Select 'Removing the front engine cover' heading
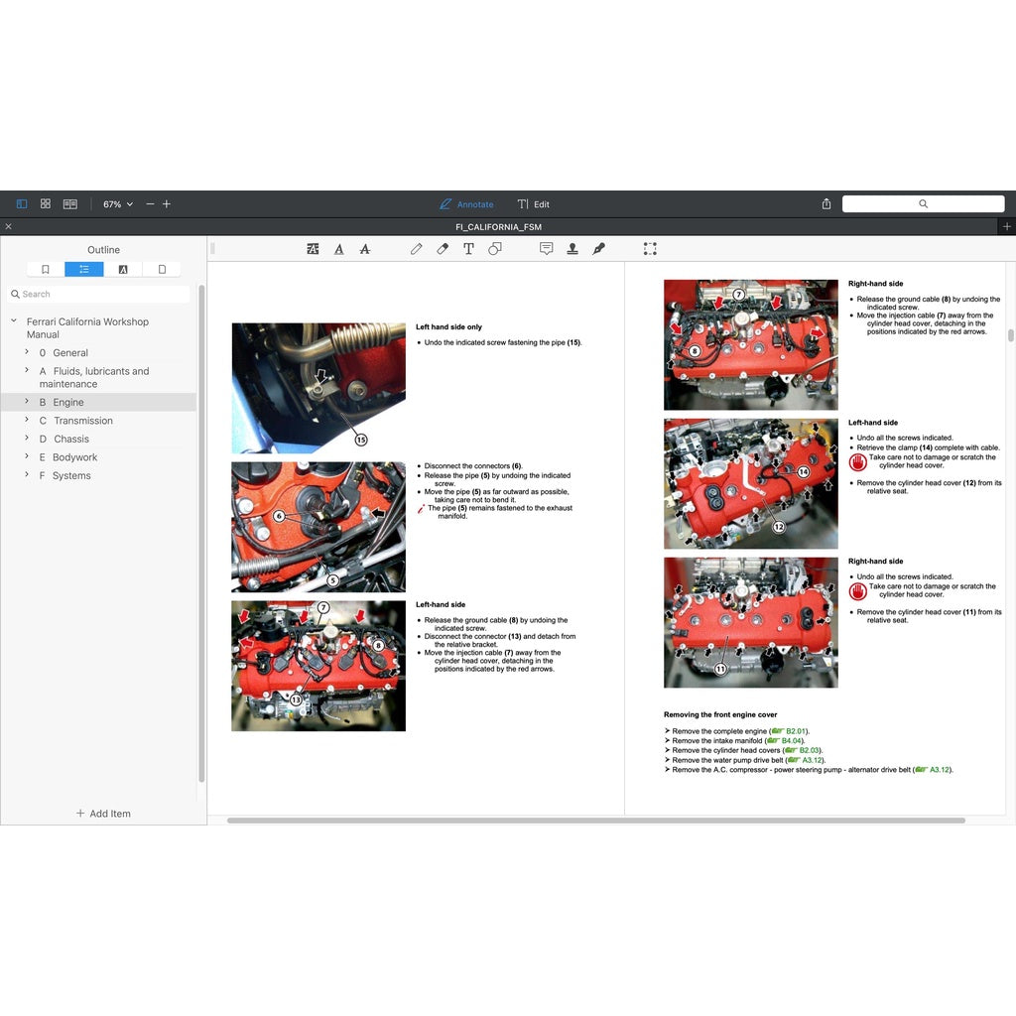 [720, 714]
